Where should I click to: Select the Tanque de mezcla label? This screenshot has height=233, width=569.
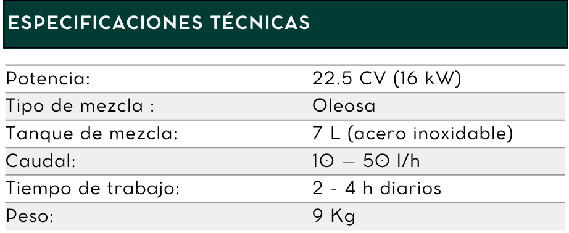click(x=92, y=133)
